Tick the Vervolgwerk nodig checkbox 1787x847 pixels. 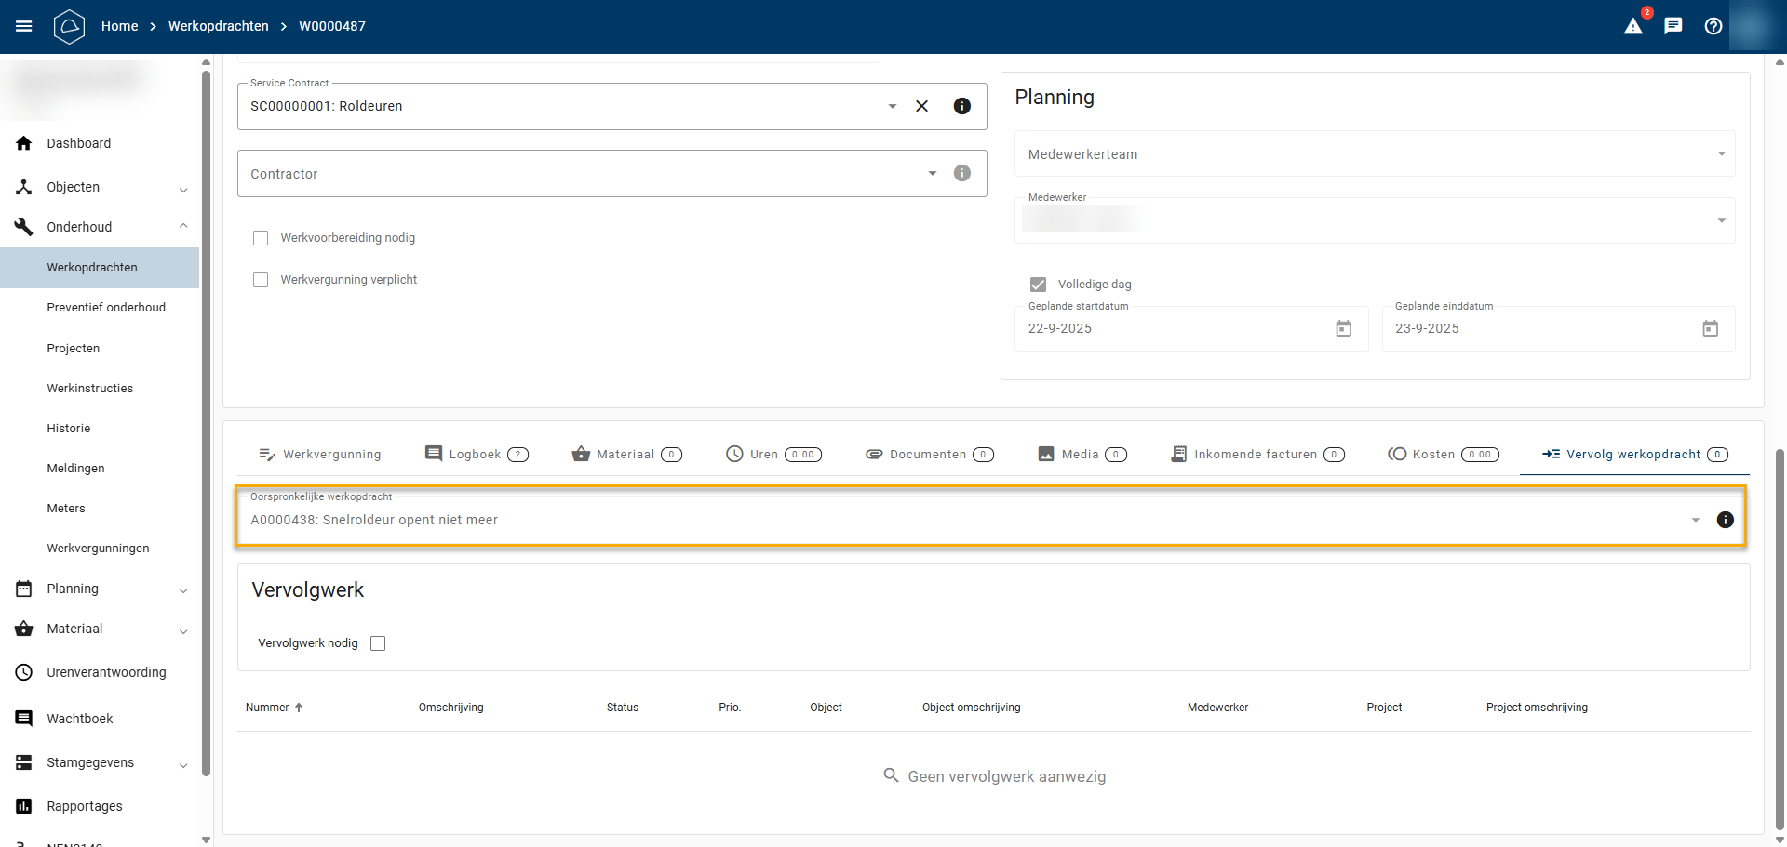coord(378,643)
